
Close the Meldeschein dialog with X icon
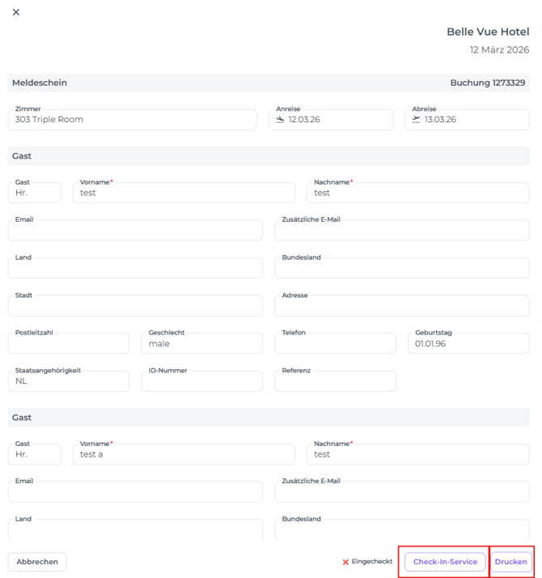click(16, 12)
